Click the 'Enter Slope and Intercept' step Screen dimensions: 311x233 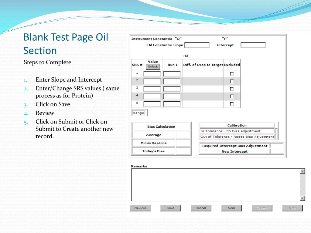[69, 80]
